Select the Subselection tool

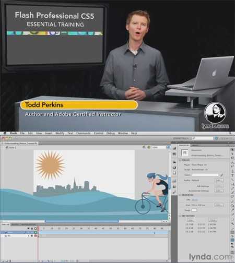(232, 153)
